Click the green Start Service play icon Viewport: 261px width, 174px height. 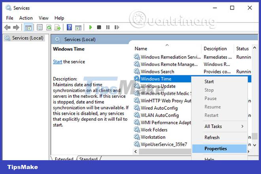pyautogui.click(x=91, y=27)
